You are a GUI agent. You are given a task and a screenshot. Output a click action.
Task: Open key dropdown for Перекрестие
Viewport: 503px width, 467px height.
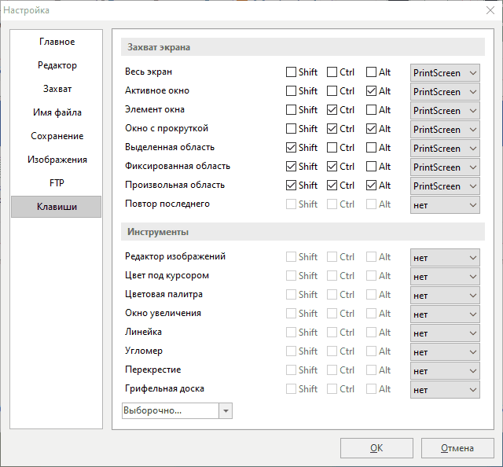[445, 371]
